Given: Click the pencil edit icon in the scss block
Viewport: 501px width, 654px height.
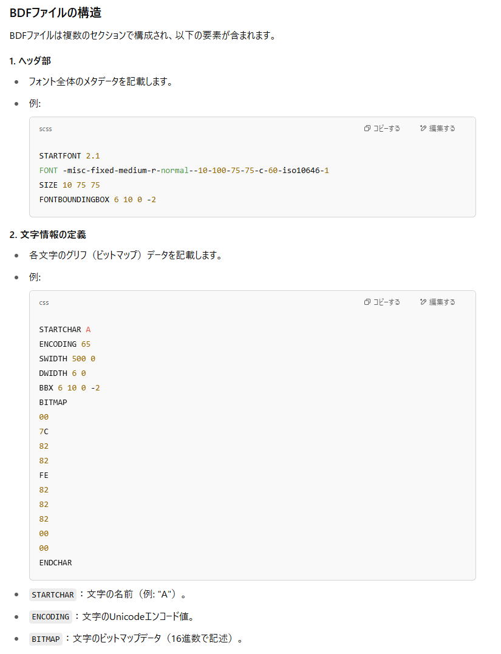Looking at the screenshot, I should [x=423, y=129].
